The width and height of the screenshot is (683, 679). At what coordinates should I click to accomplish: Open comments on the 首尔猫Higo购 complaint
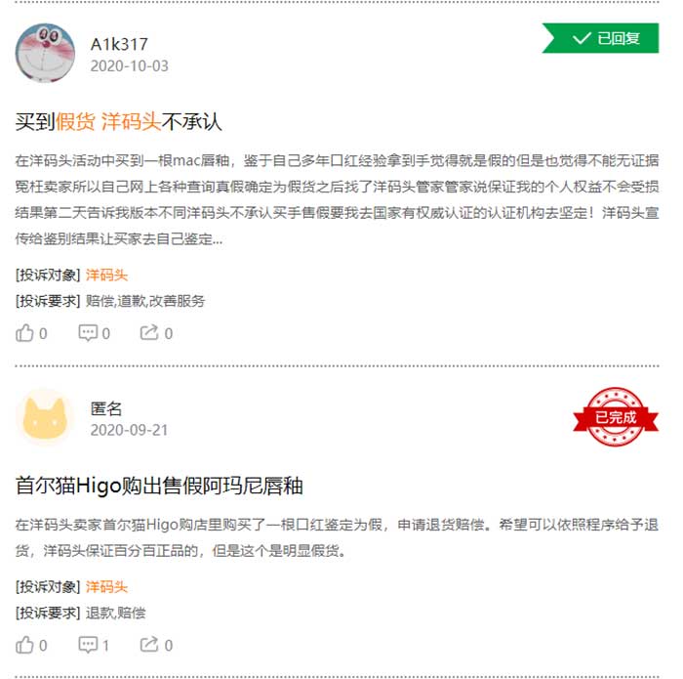click(x=94, y=645)
